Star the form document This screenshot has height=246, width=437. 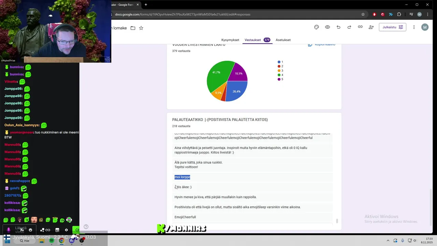pyautogui.click(x=141, y=28)
